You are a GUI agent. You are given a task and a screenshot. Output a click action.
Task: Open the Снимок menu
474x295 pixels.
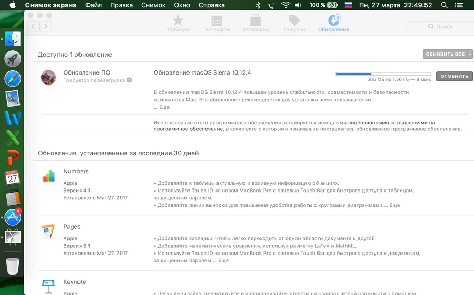point(153,5)
